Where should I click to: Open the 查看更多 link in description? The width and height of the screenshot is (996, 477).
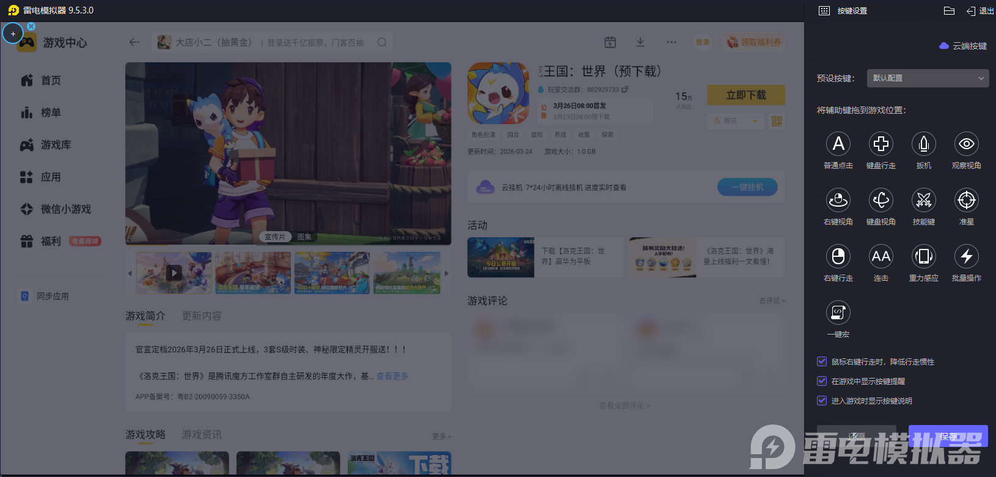coord(392,376)
